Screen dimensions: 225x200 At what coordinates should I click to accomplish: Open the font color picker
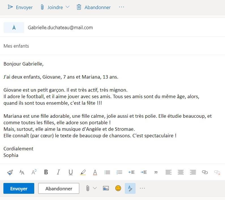95,172
